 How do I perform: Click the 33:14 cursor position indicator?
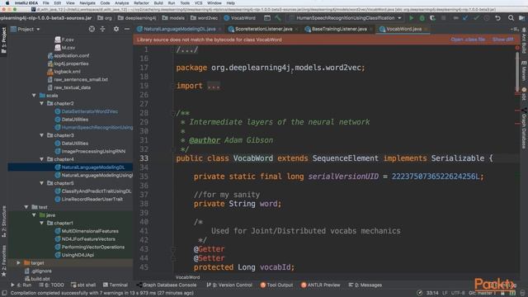tap(432, 293)
